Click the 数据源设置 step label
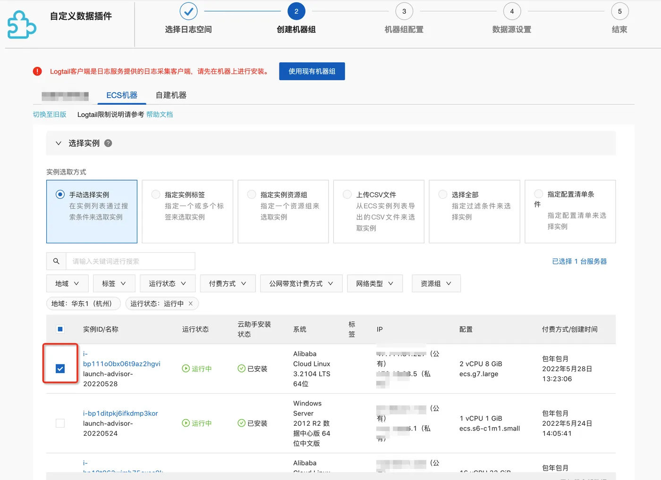The image size is (661, 480). [512, 30]
